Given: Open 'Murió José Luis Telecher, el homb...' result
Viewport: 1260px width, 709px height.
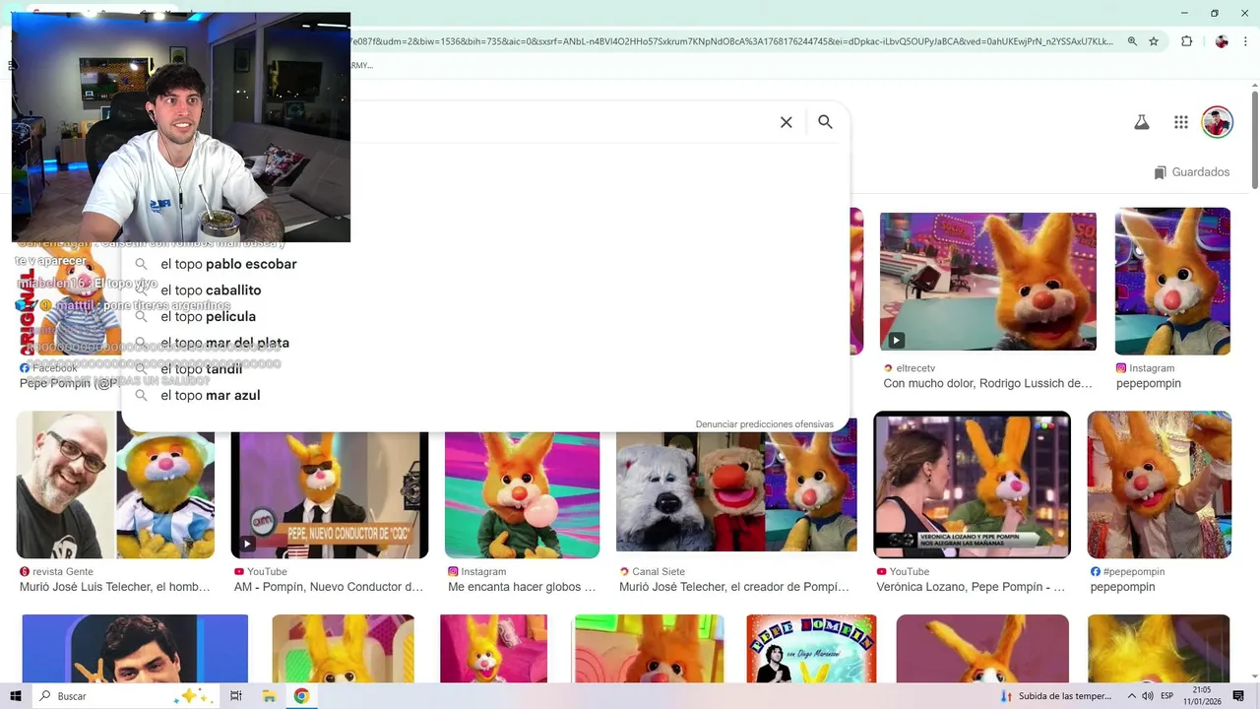Looking at the screenshot, I should [x=115, y=587].
